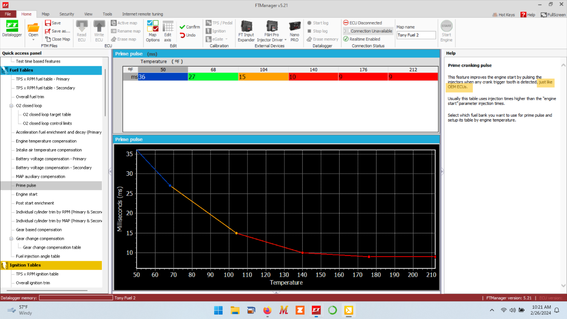Screen dimensions: 567x319
Task: Open the Engine start table
Action: pos(27,194)
